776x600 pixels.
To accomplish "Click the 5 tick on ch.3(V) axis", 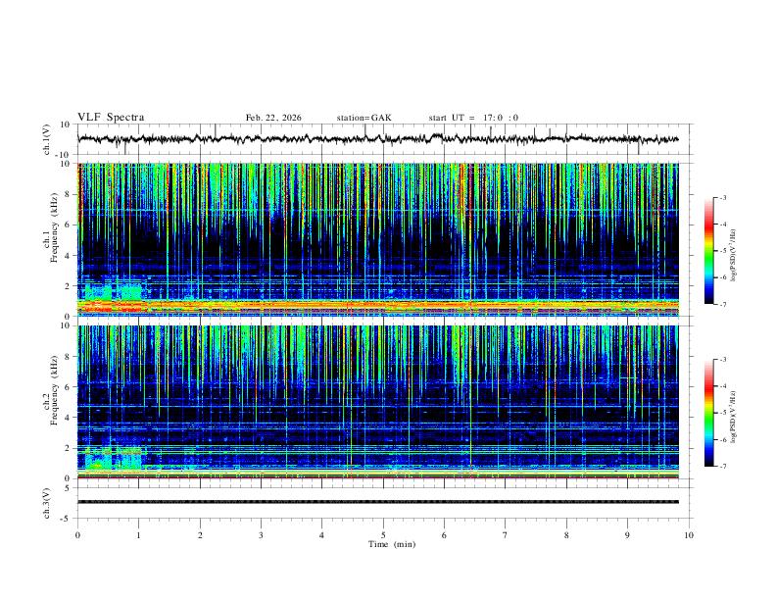I will pos(69,488).
